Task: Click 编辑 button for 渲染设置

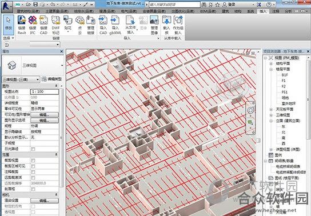Action: coord(45,201)
